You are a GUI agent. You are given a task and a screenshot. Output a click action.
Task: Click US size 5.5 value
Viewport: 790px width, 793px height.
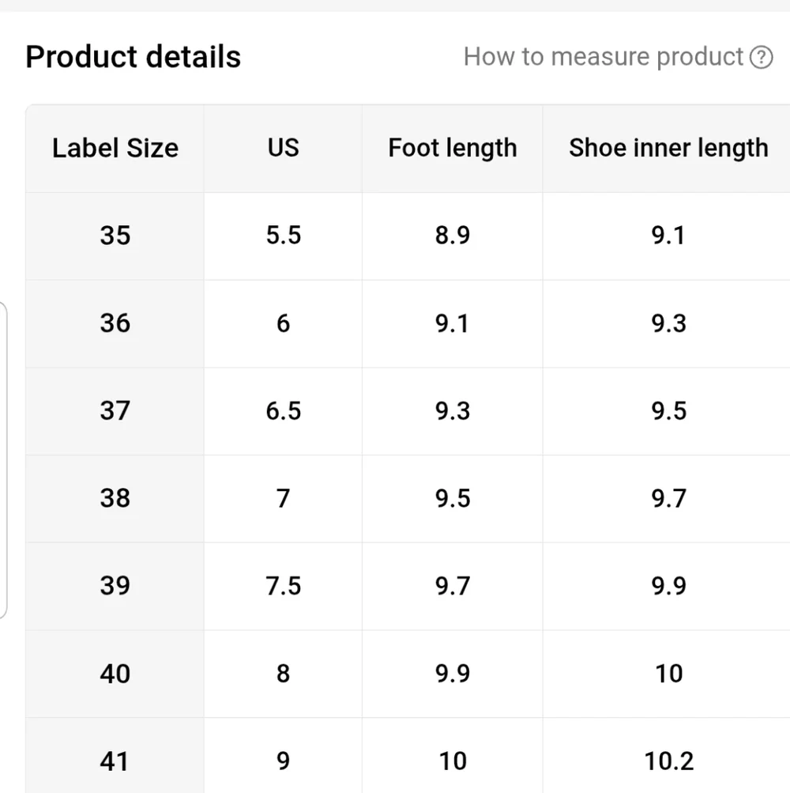point(282,235)
